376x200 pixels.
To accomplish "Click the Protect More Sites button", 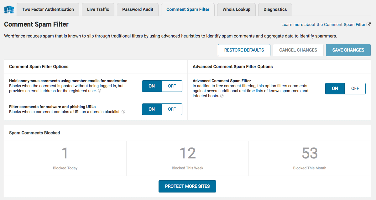I will [x=187, y=186].
